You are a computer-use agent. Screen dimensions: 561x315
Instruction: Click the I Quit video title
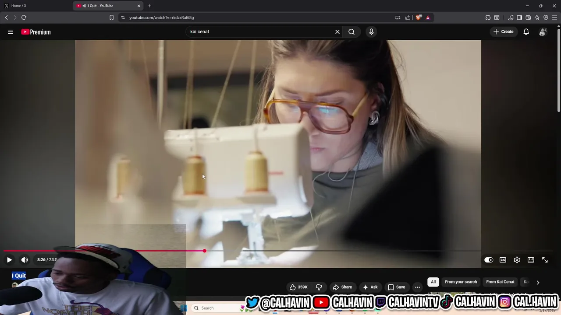pos(19,276)
